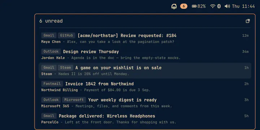Click the 3h timestamp

(246, 100)
